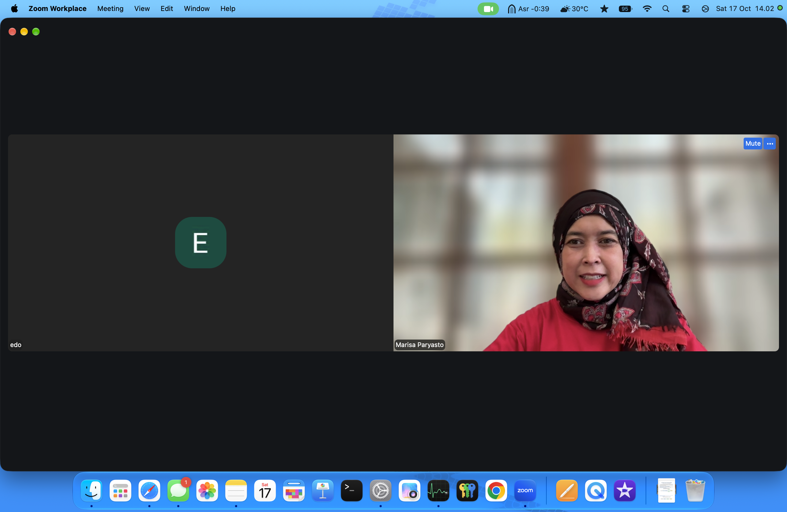
Task: Open the Apple menu
Action: click(14, 9)
